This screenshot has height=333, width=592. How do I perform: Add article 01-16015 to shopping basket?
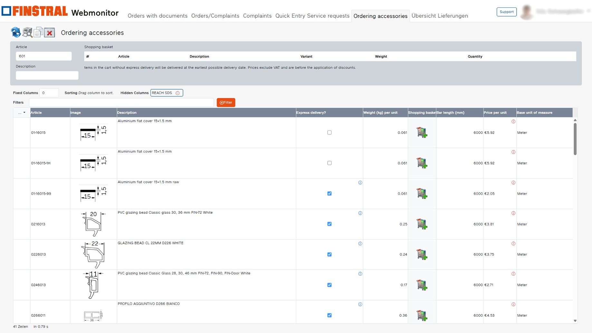click(422, 132)
